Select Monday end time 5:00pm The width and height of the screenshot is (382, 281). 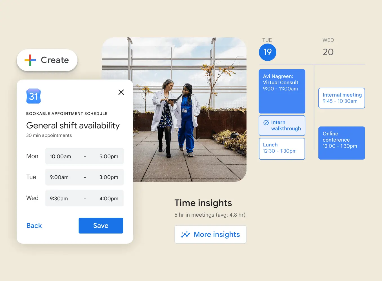[109, 156]
